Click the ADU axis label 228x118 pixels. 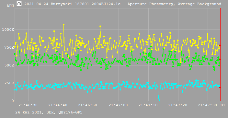(10, 6)
